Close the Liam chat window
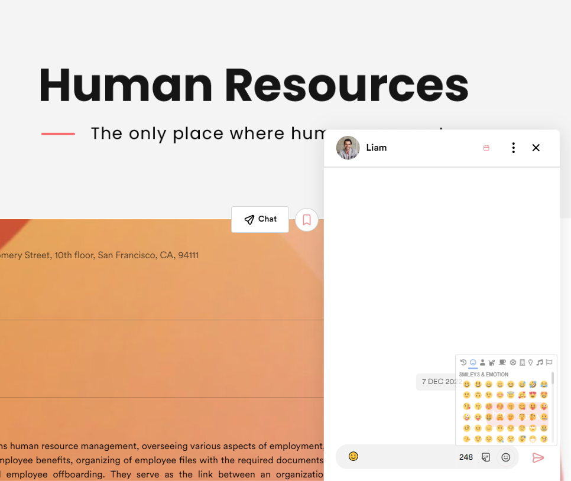The height and width of the screenshot is (481, 571). (x=536, y=148)
